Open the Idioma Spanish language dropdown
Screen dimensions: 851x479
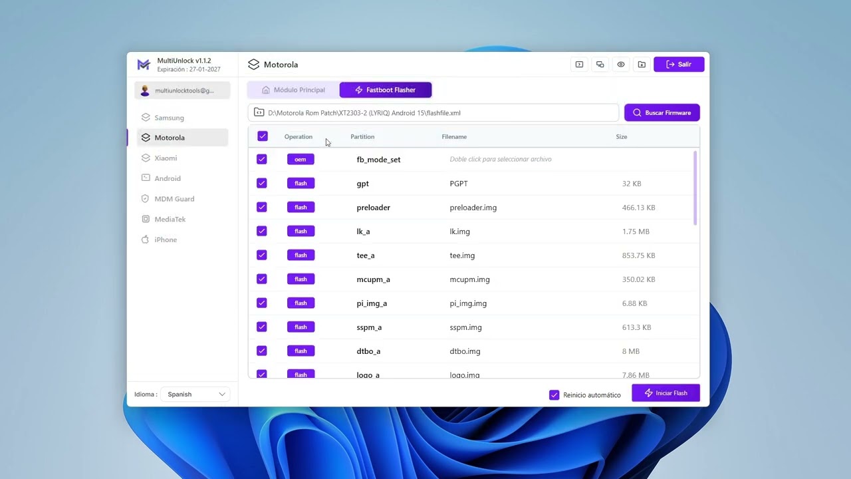point(195,395)
